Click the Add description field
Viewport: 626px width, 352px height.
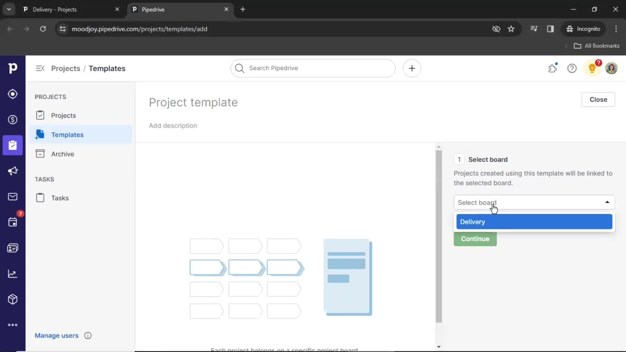pos(172,125)
